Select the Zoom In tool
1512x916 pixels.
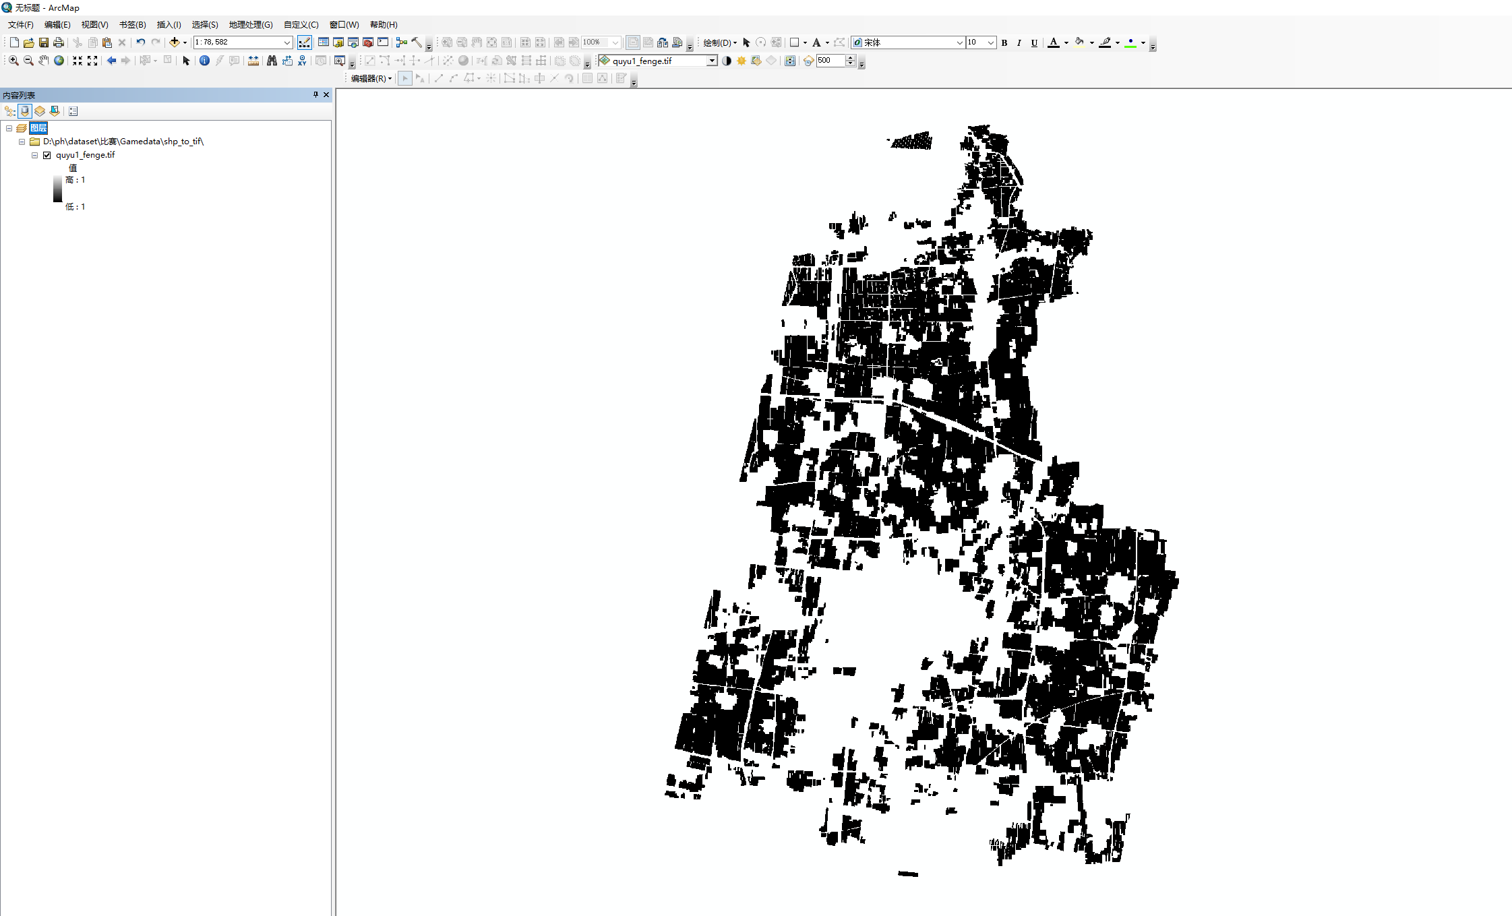coord(13,60)
